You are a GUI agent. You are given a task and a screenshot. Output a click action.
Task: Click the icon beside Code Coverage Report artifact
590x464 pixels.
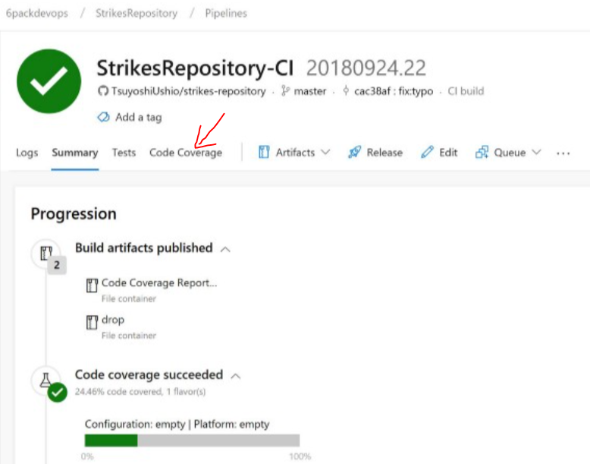coord(92,286)
